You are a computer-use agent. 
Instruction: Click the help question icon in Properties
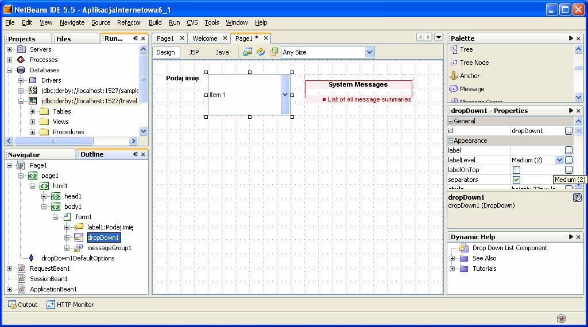click(577, 197)
